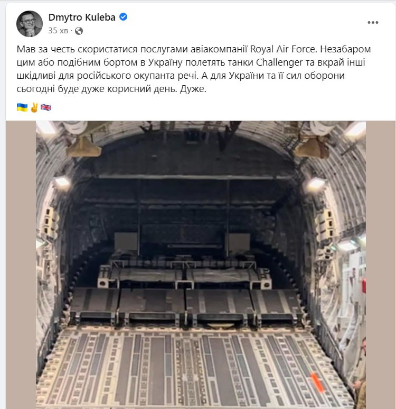Click the lit lamp on the left fuselage wall
The width and height of the screenshot is (396, 409).
click(x=62, y=181)
